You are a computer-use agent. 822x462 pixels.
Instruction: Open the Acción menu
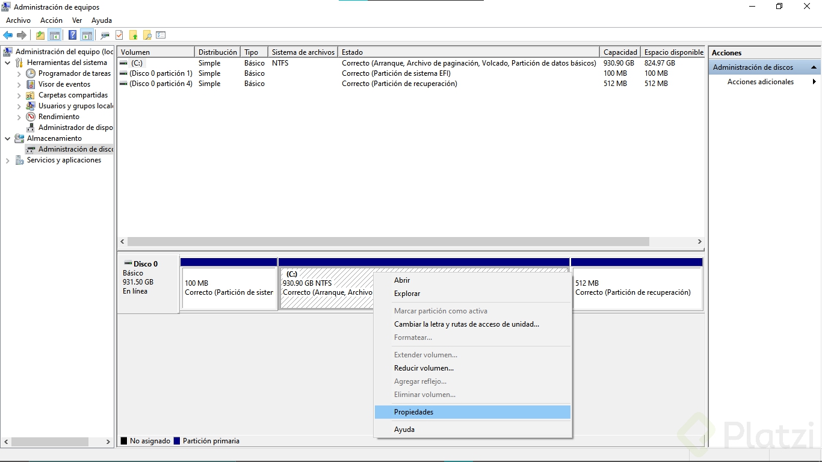tap(51, 20)
